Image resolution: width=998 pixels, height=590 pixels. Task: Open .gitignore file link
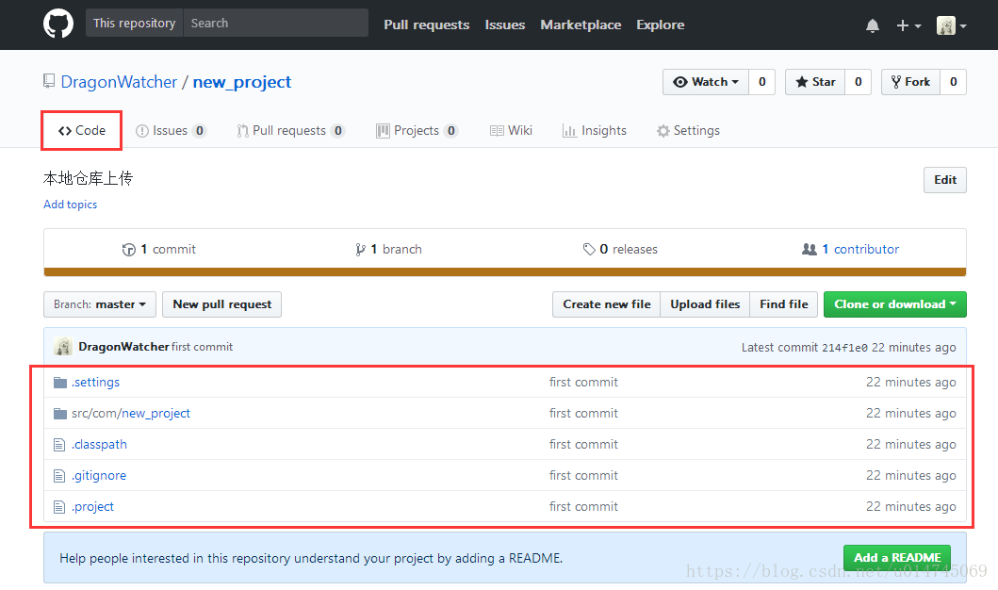pos(99,475)
